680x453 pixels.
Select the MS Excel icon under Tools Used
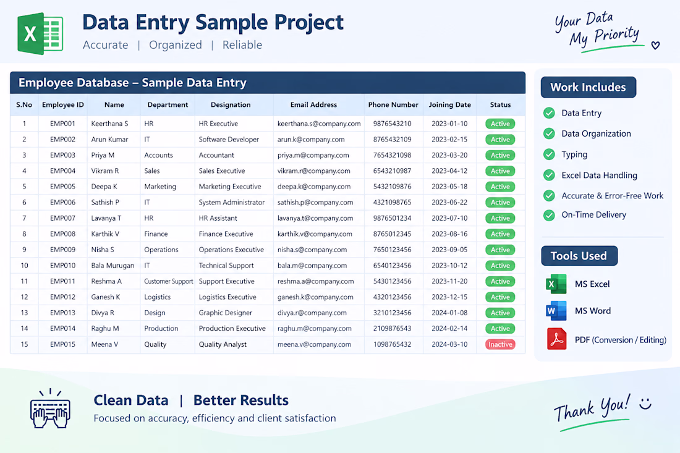(556, 284)
